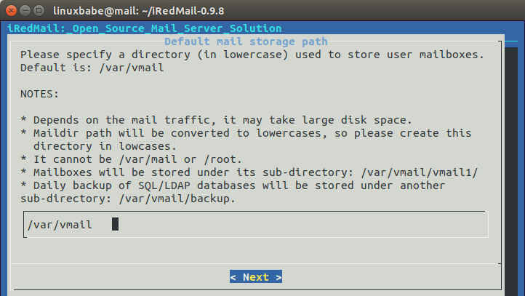Click the Default mail storage path dialog title
525x296 pixels.
pos(246,41)
